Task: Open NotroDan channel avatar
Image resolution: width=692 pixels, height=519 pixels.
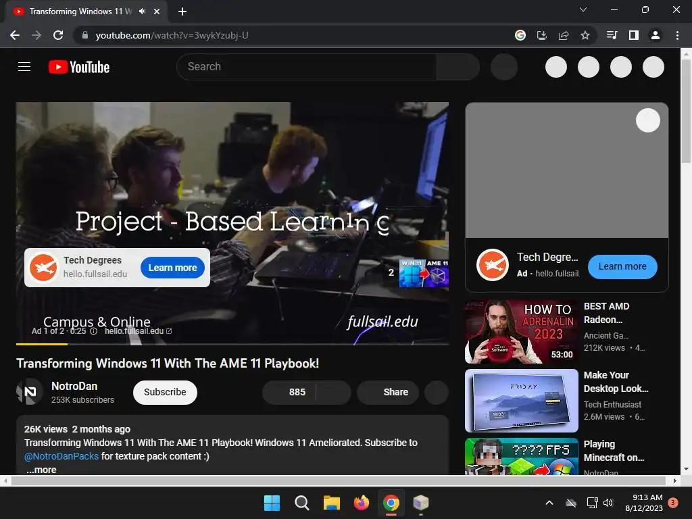Action: [30, 391]
